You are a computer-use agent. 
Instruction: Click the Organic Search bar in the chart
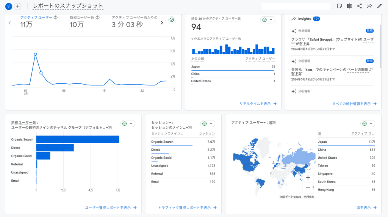[78, 139]
